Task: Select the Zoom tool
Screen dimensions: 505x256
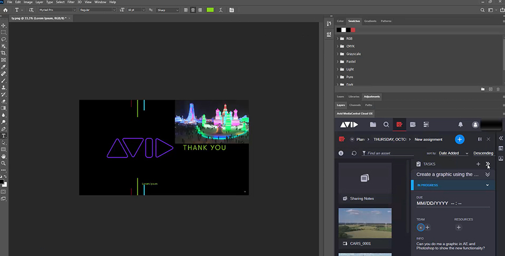Action: click(x=3, y=164)
